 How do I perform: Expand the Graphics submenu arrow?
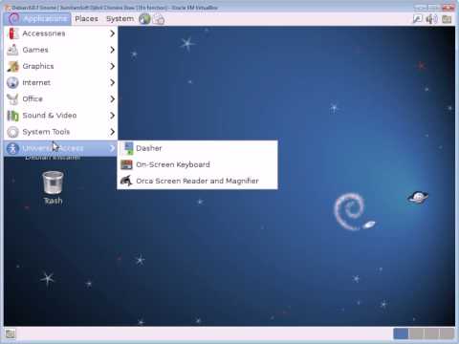click(x=112, y=66)
